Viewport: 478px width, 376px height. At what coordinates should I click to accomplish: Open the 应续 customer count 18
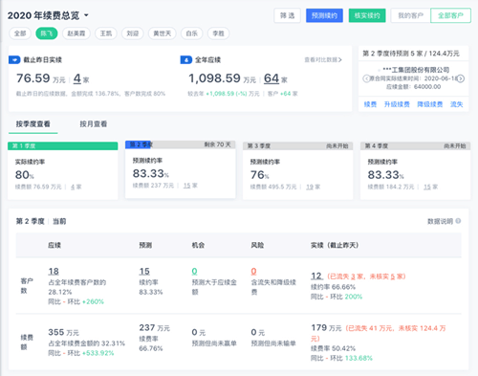[x=54, y=272]
